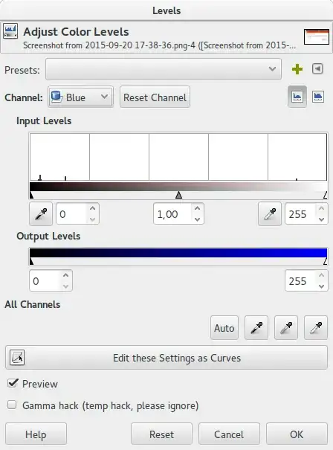Image resolution: width=333 pixels, height=450 pixels.
Task: Enable the Gamma hack checkbox
Action: [12, 405]
